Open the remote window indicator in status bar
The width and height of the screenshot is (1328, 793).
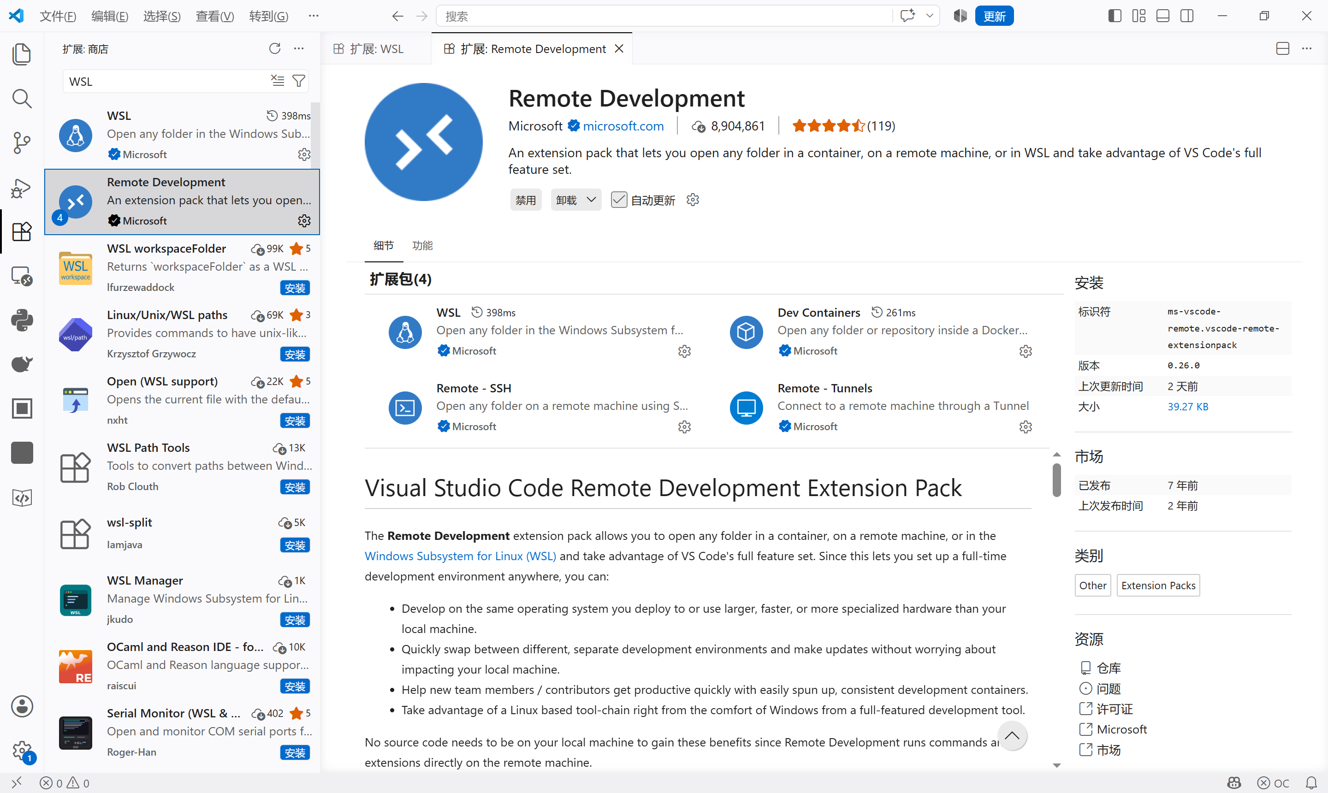pyautogui.click(x=17, y=783)
